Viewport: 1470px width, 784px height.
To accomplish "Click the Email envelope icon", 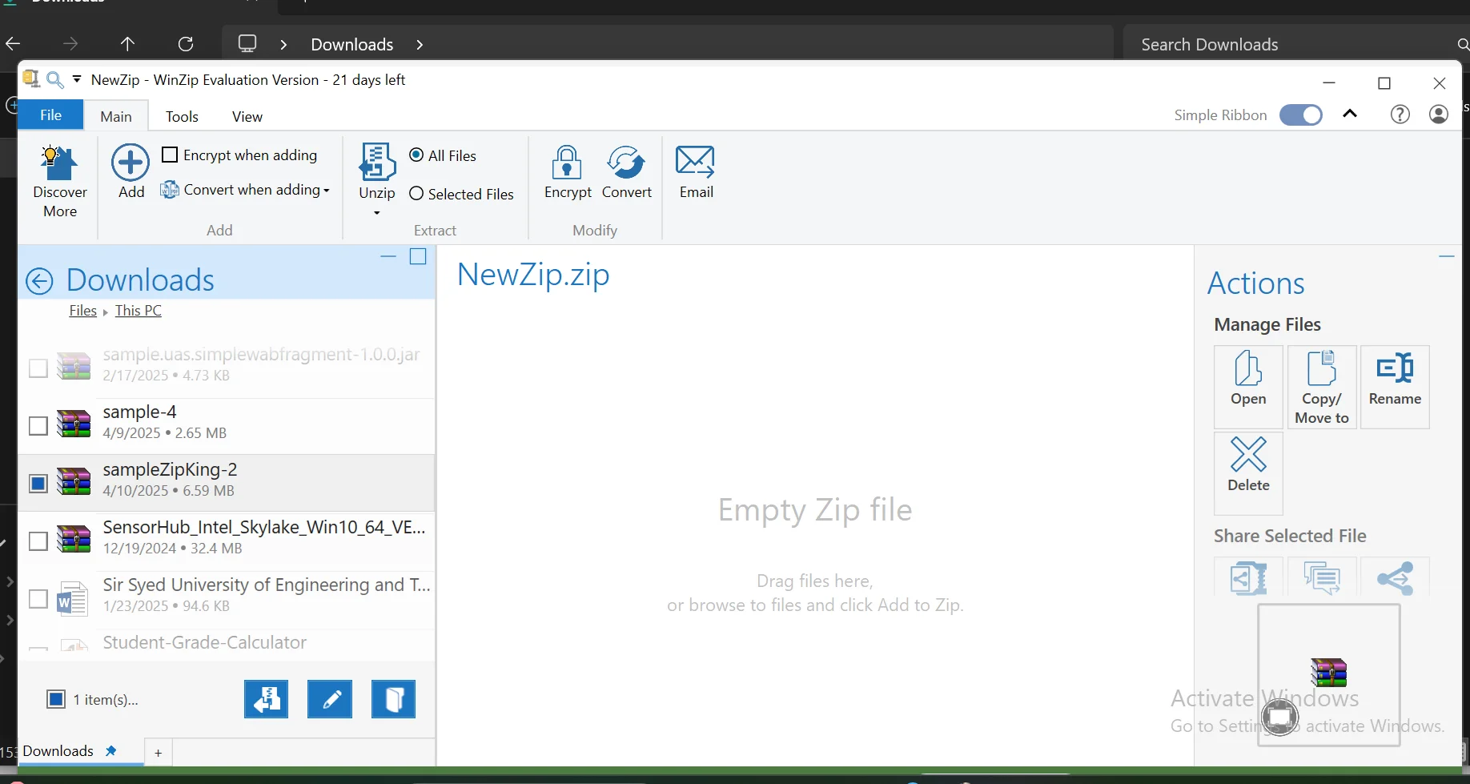I will 696,163.
